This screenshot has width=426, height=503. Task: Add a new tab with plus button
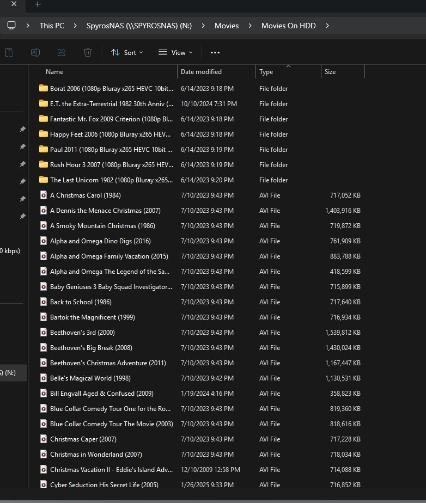(38, 4)
